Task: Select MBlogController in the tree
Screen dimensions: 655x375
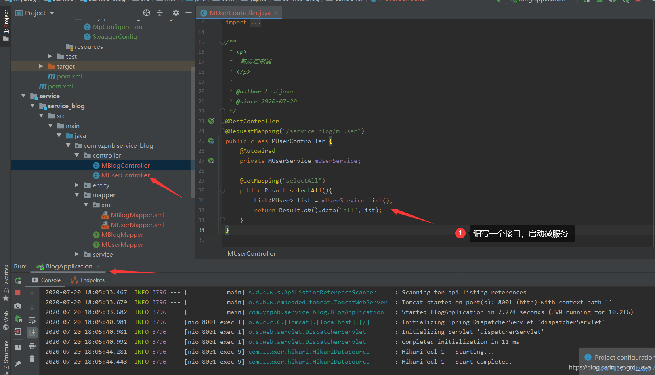Action: [125, 166]
